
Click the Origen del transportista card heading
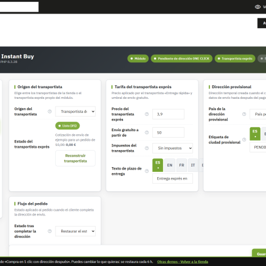(40, 87)
